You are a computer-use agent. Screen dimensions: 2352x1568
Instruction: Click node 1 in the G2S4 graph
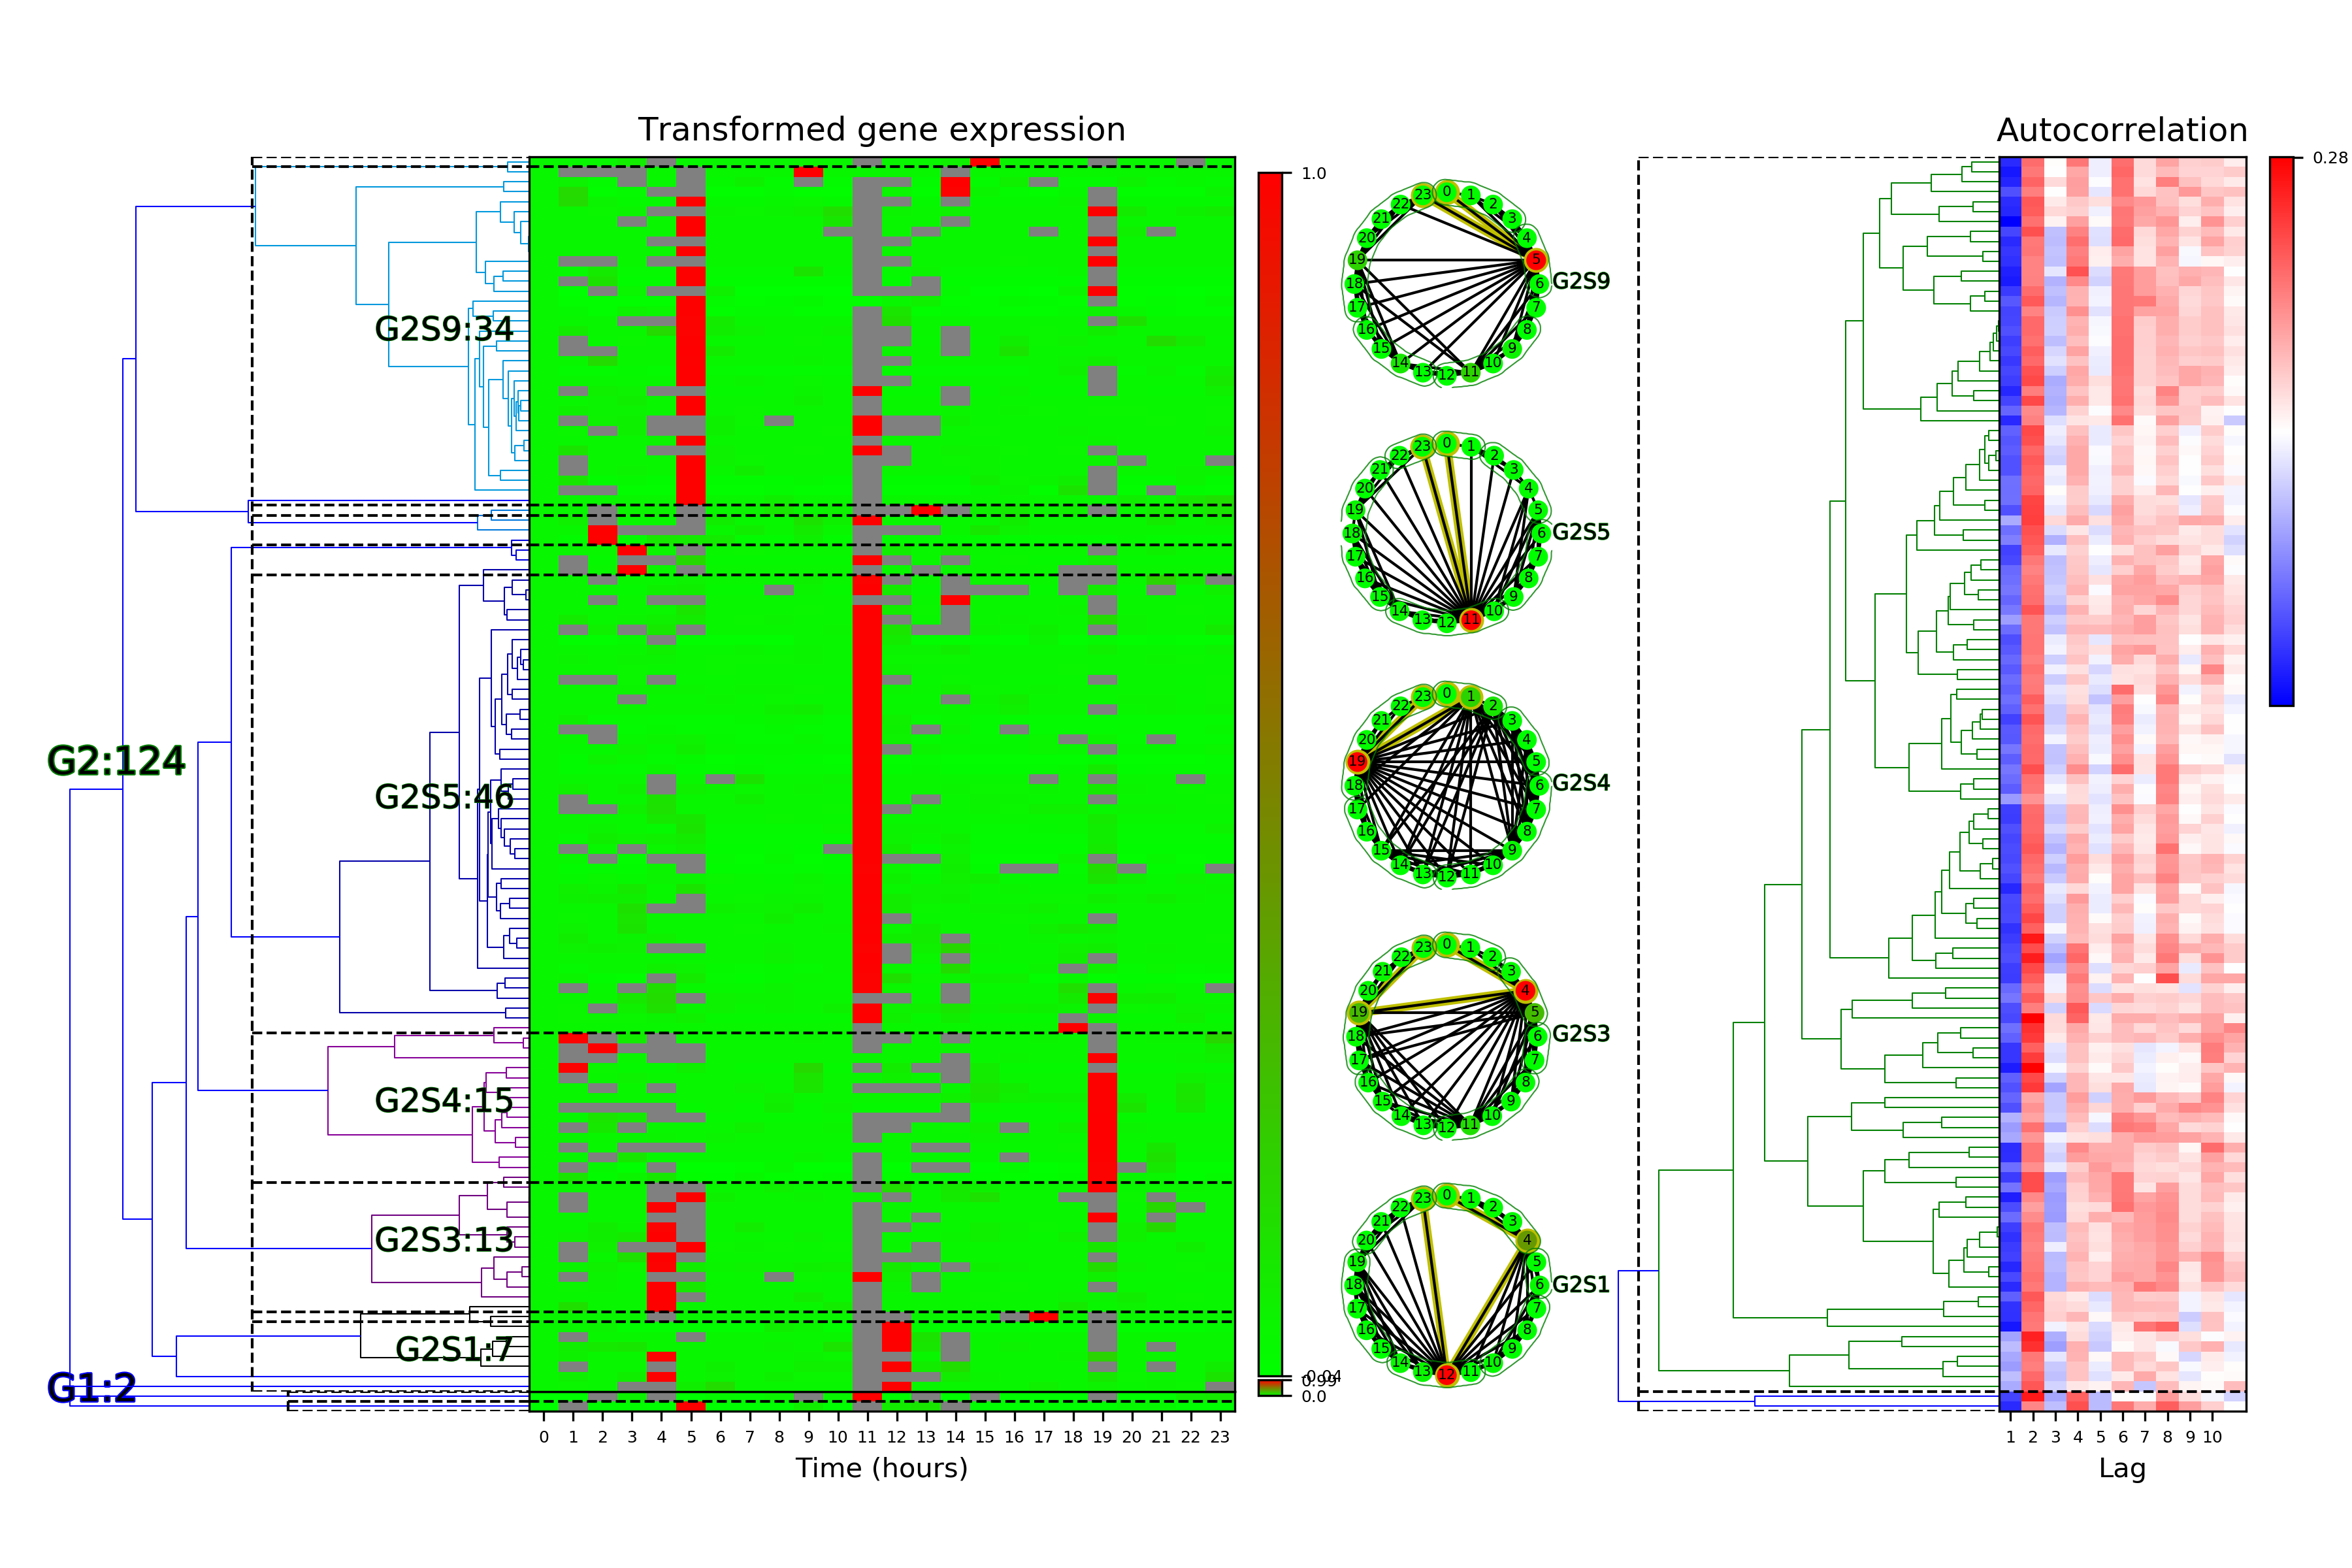pyautogui.click(x=1470, y=696)
